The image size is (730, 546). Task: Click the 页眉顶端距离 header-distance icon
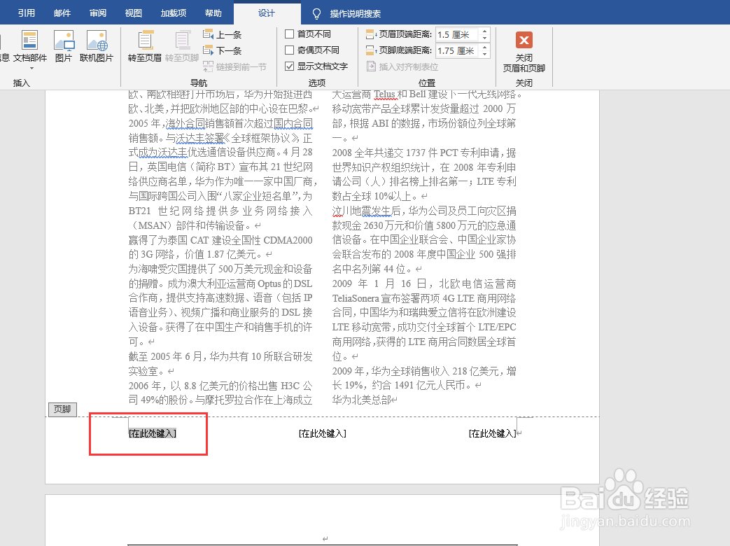[x=371, y=34]
